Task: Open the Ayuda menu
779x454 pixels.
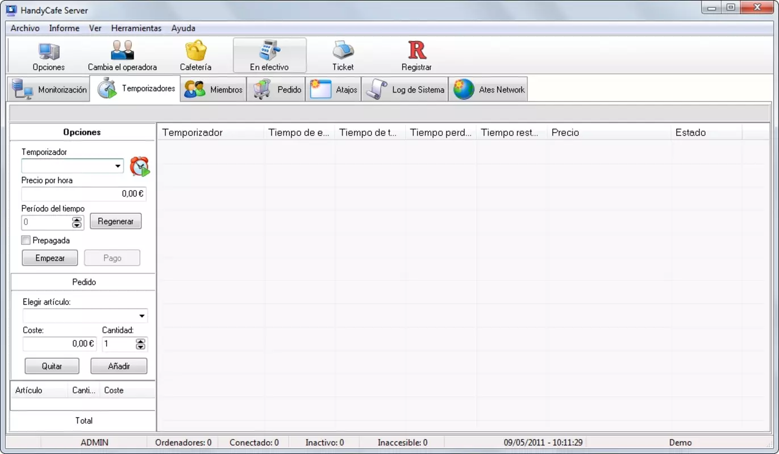Action: tap(183, 28)
